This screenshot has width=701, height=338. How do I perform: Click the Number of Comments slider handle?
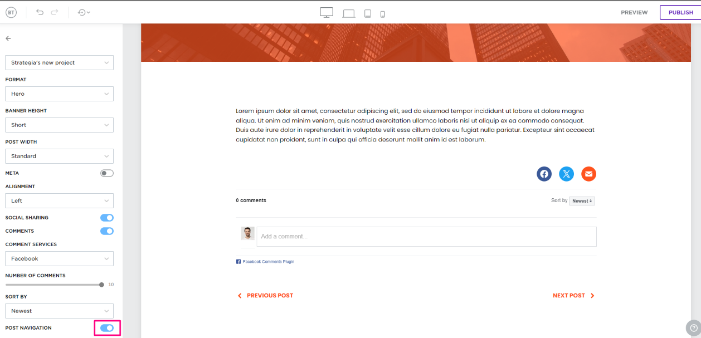pos(101,285)
